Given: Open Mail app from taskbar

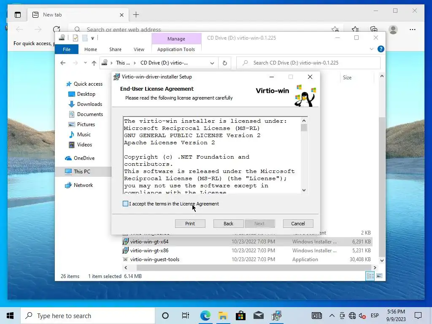Looking at the screenshot, I should click(258, 316).
